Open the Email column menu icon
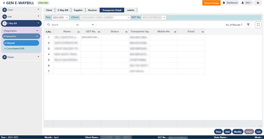 [x=203, y=32]
